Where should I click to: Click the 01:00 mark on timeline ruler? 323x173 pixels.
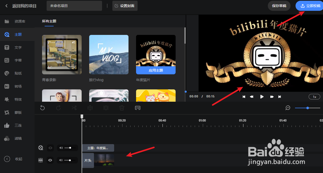tap(202, 121)
